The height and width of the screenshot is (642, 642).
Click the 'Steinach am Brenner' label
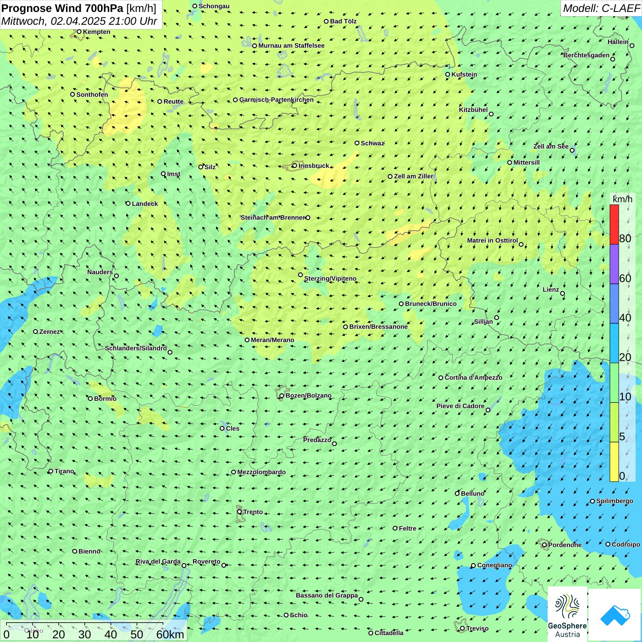[x=273, y=217]
